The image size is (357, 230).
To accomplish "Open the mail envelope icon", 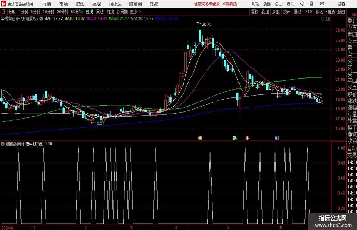I will tap(322, 4).
